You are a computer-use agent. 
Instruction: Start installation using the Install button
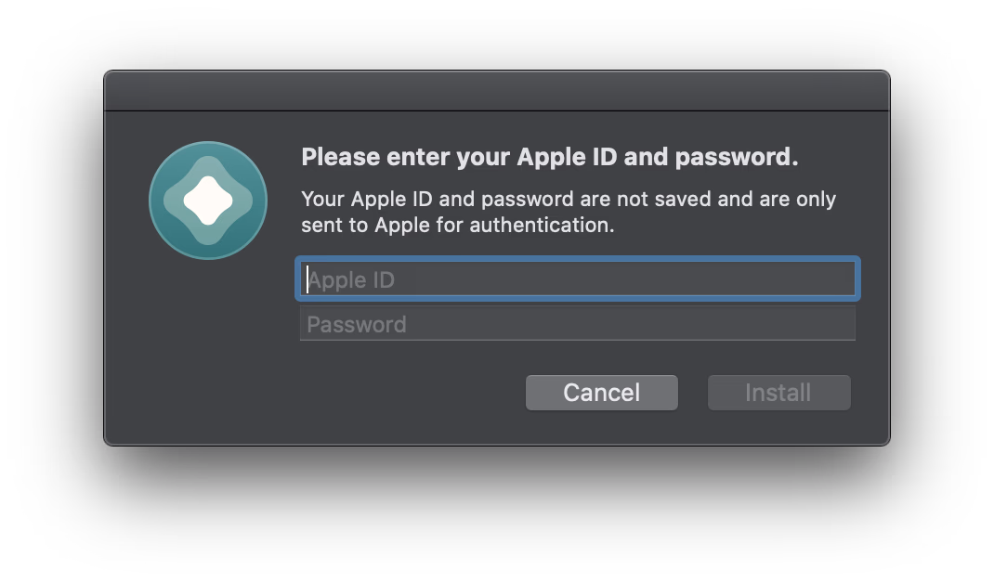[x=778, y=393]
